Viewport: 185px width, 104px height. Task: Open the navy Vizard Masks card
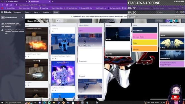(145, 30)
